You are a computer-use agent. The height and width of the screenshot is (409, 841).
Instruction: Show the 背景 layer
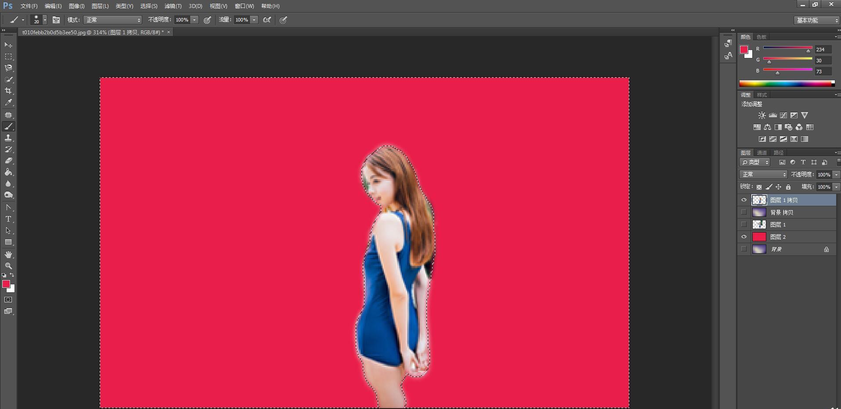pos(744,249)
